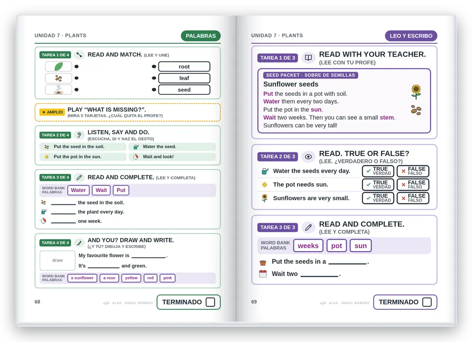
Task: Mark TRUE for 'Water the seeds every day.'
Action: point(378,171)
